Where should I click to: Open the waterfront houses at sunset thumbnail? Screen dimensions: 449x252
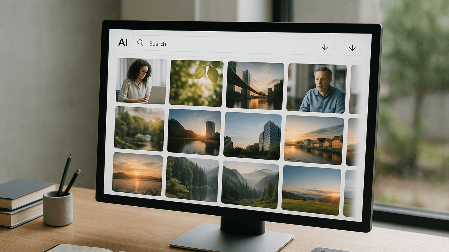coord(314,140)
